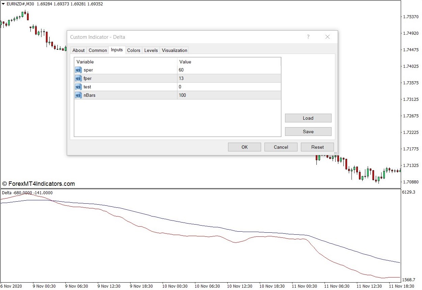Screen dimensions: 422x290
Task: Click the 1.70880 price scale label
Action: (x=411, y=182)
